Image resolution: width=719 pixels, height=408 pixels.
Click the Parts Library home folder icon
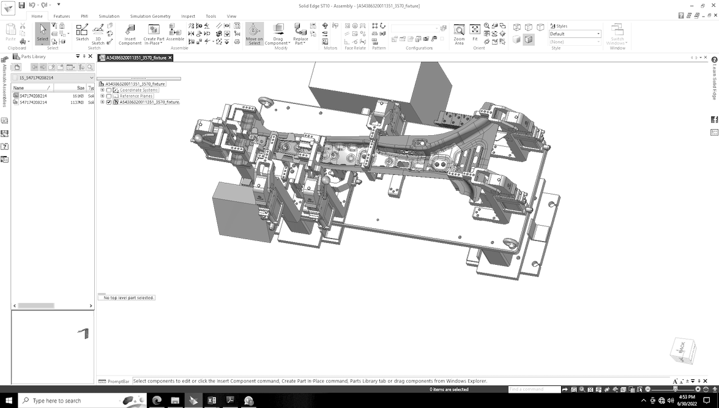[18, 67]
